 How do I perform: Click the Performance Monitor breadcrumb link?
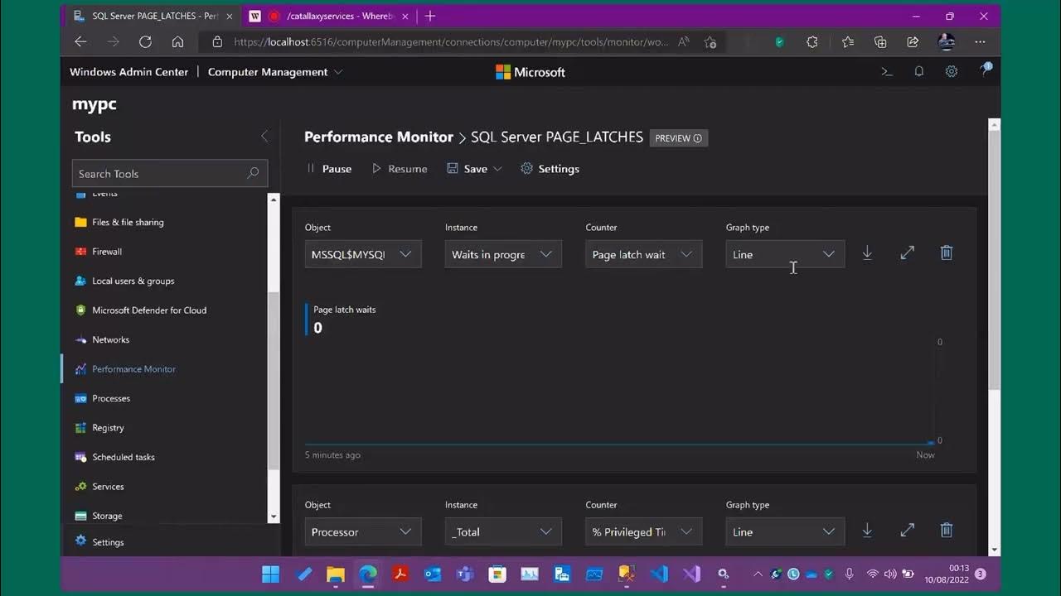point(379,137)
